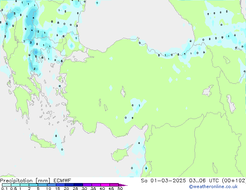Screen dimensions: 246x190
Task: Click the "20" legend scale label
Action: pyautogui.click(x=66, y=188)
